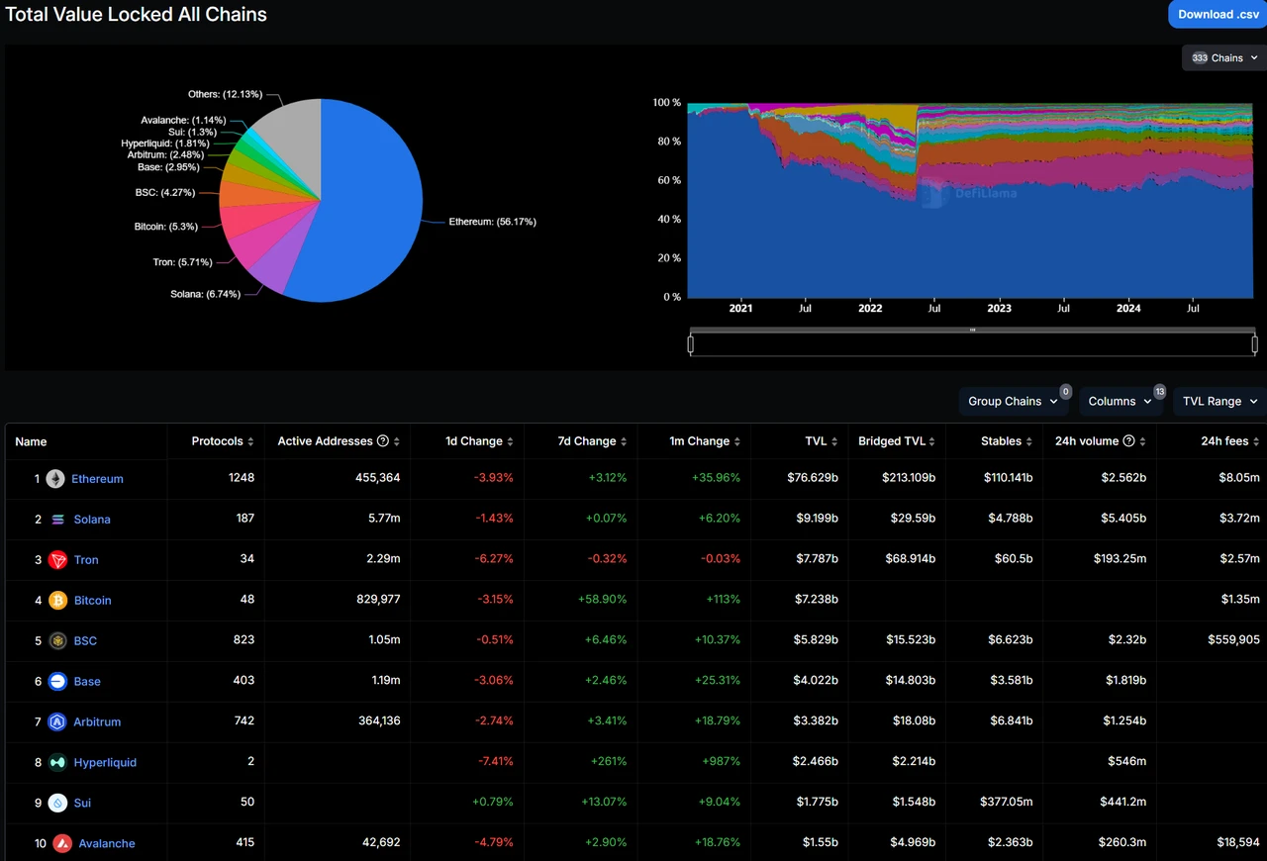
Task: Click the Active Addresses help question icon
Action: coord(383,441)
